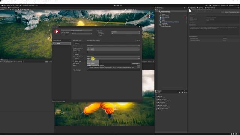
Task: Toggle the Include Audio checkbox
Action: tap(87, 52)
